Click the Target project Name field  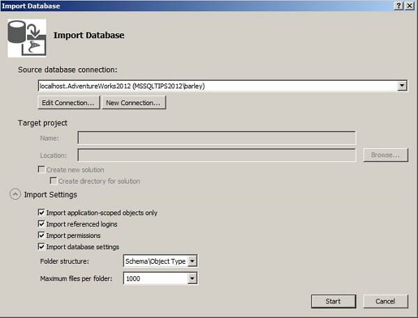217,138
